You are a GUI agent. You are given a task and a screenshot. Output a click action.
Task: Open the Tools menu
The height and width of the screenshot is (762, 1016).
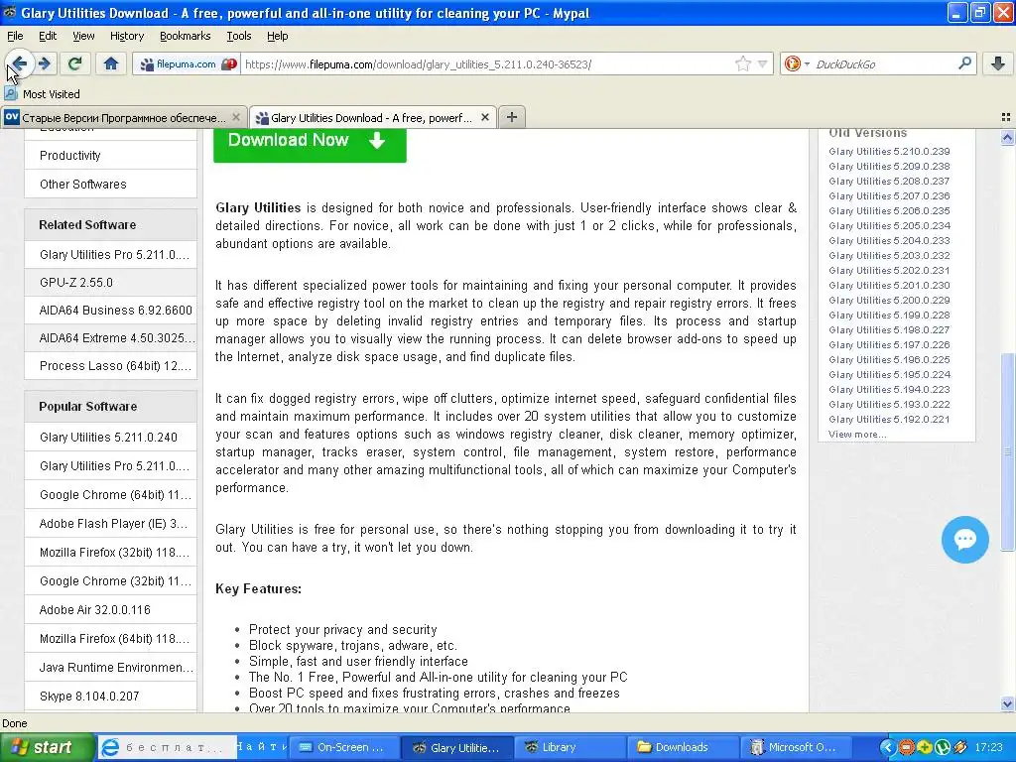coord(238,36)
